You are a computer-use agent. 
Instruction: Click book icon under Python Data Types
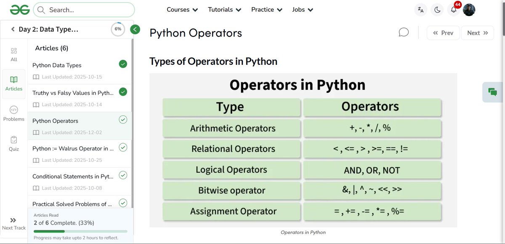coord(36,77)
